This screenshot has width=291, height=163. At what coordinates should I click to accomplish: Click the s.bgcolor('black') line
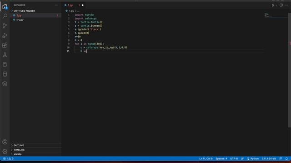[88, 29]
